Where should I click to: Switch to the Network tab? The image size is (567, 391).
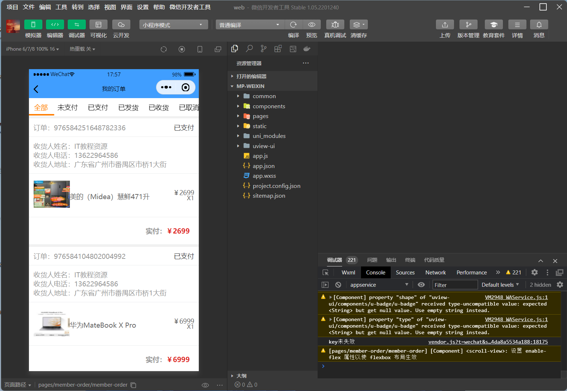436,273
